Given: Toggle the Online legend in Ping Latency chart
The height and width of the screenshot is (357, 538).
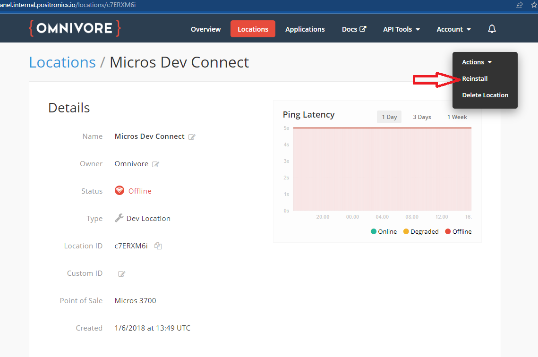Looking at the screenshot, I should pyautogui.click(x=384, y=231).
